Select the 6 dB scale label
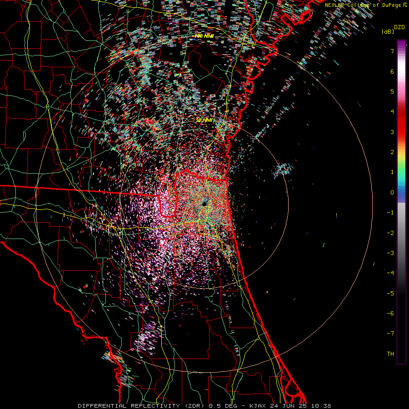409x409 pixels. [x=392, y=71]
